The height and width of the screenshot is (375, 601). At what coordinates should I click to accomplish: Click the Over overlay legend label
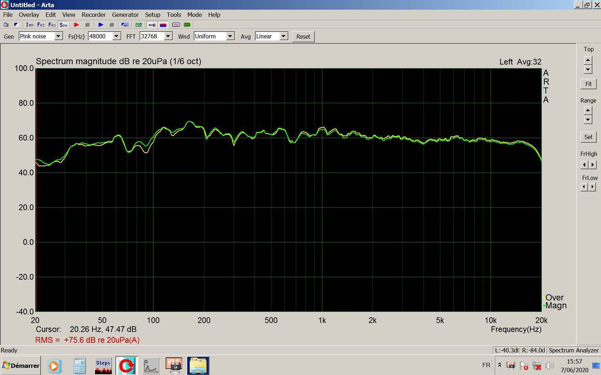pyautogui.click(x=554, y=297)
